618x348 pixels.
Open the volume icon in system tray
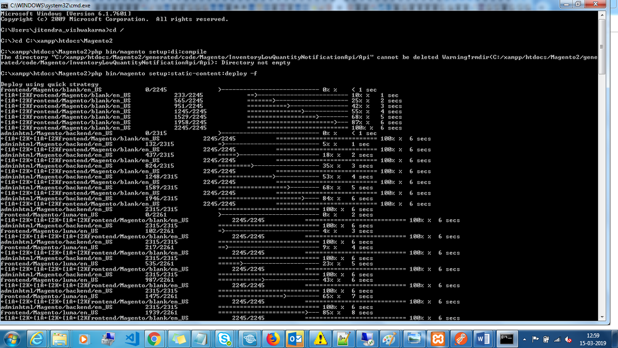click(x=569, y=339)
